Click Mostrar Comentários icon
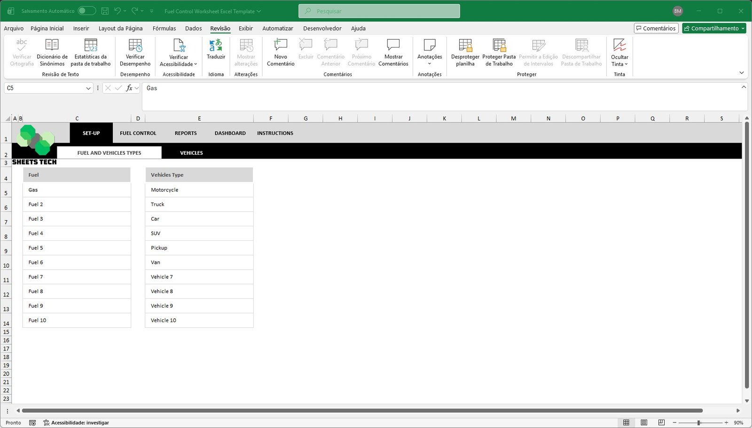This screenshot has width=752, height=428. (x=393, y=45)
